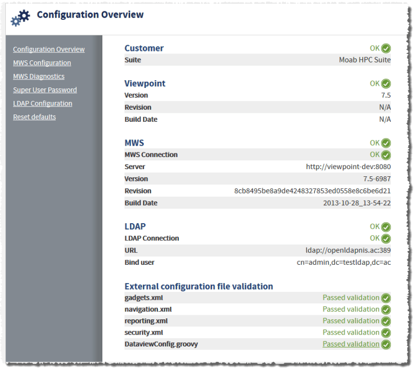The image size is (417, 373).
Task: Click the Suite row label
Action: [x=133, y=60]
